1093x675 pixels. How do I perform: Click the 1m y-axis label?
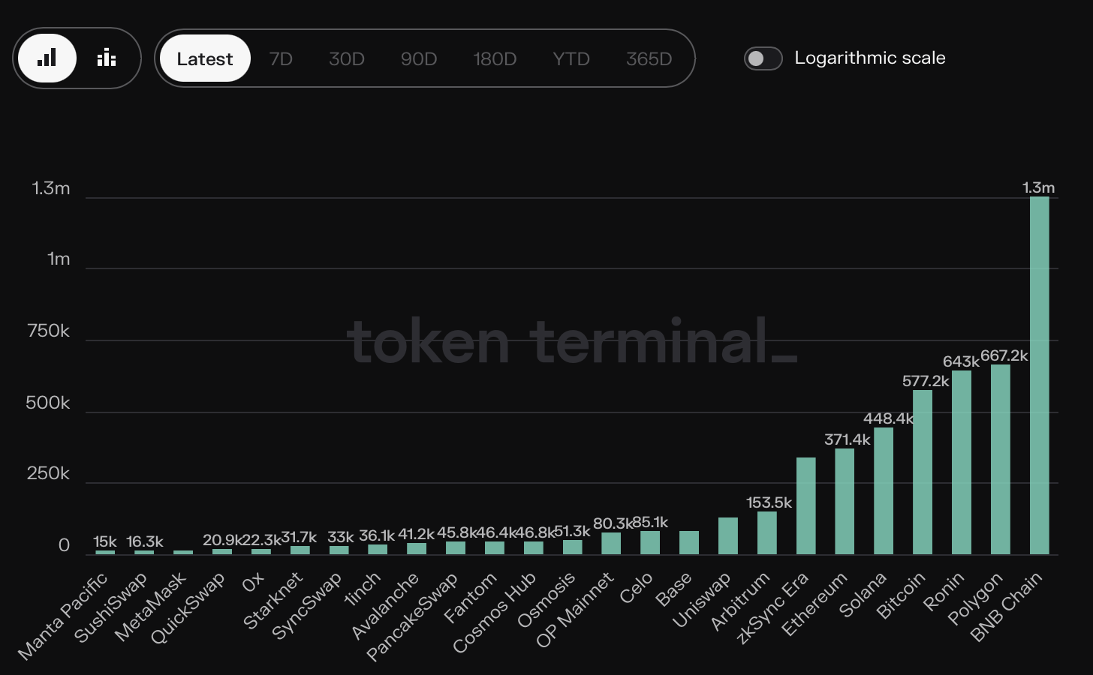(59, 259)
